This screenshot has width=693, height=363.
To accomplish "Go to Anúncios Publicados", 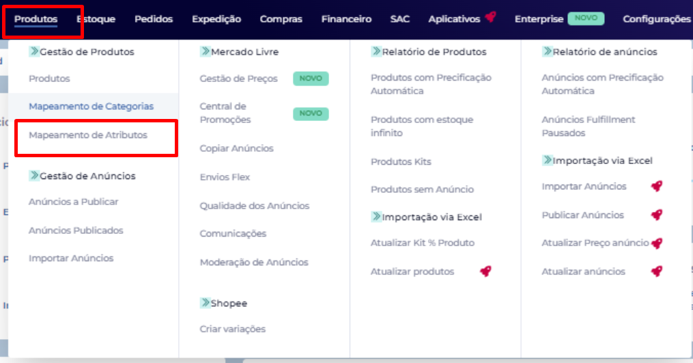I will [x=76, y=230].
